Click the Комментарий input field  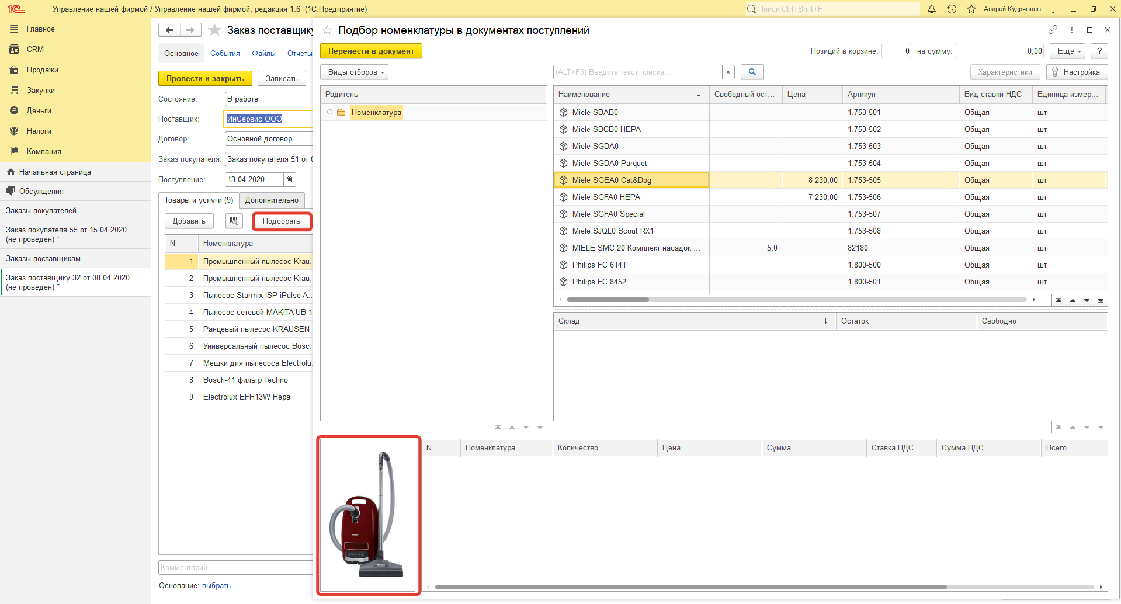pyautogui.click(x=235, y=567)
